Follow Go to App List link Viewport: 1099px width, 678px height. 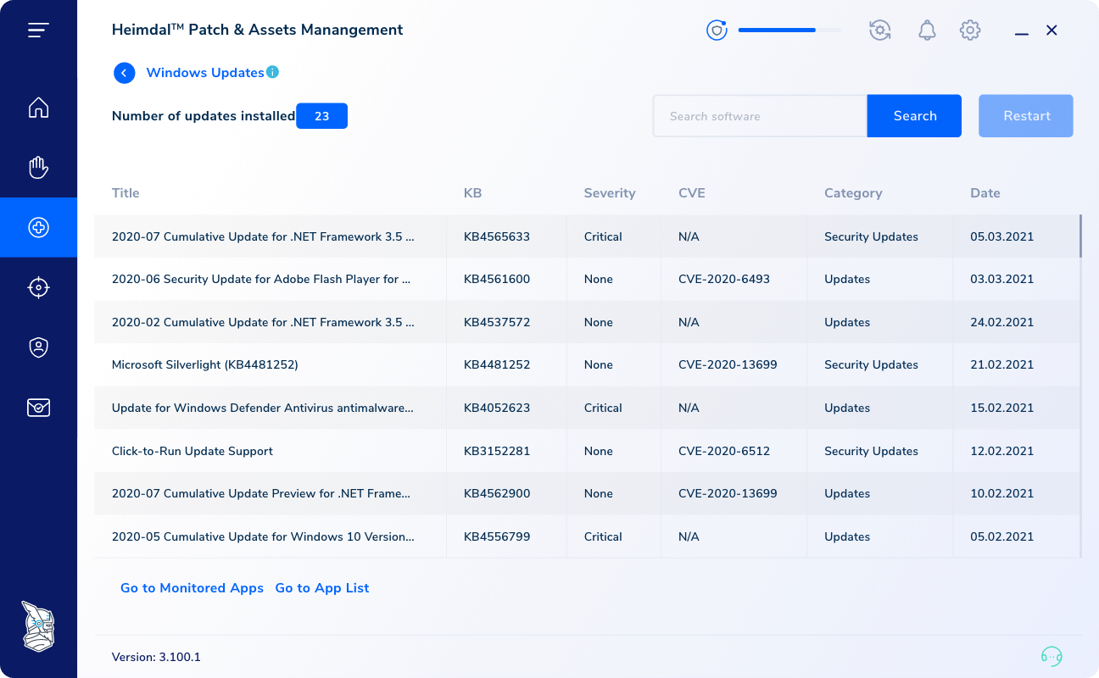click(x=322, y=588)
